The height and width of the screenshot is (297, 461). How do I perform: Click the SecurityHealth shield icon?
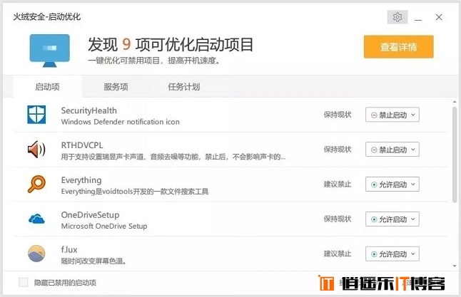pos(36,115)
